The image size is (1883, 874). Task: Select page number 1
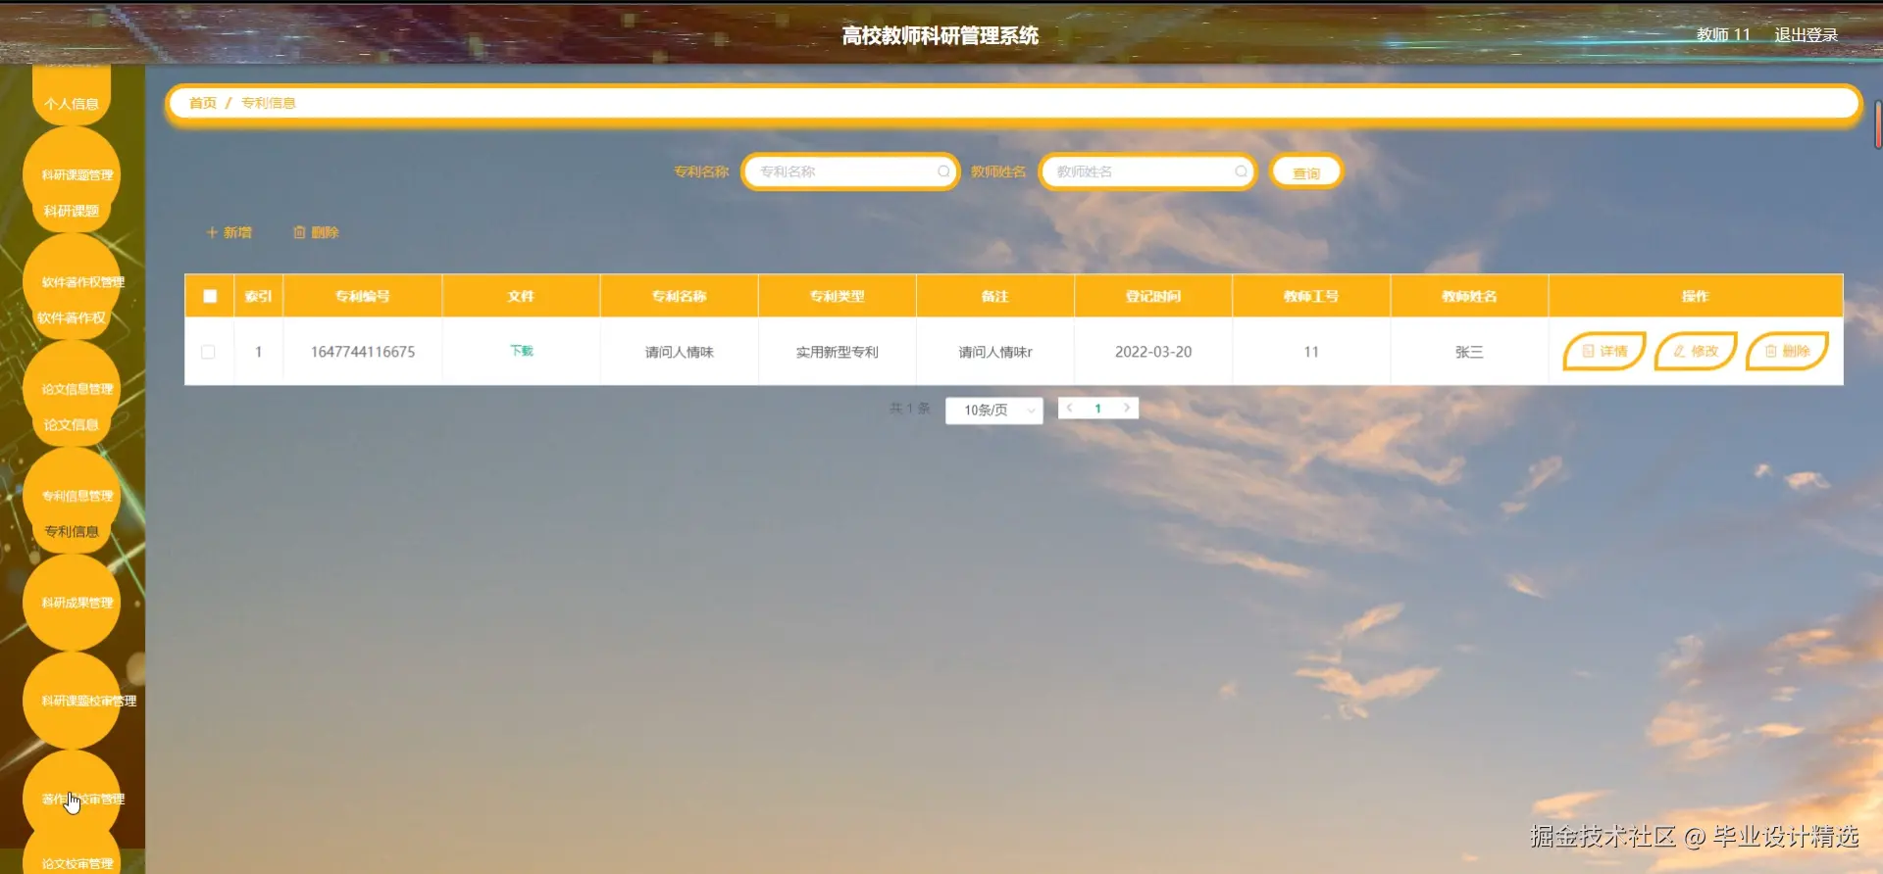(1098, 409)
